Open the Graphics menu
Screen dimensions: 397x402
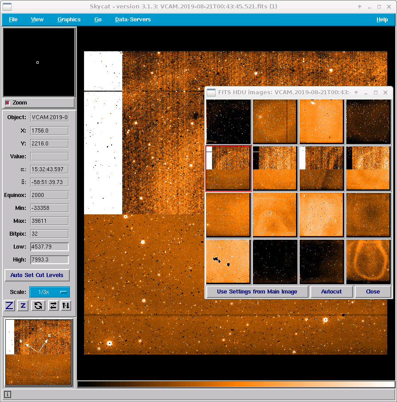[69, 20]
